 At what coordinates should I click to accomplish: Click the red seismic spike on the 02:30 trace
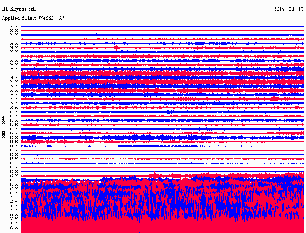(116, 47)
